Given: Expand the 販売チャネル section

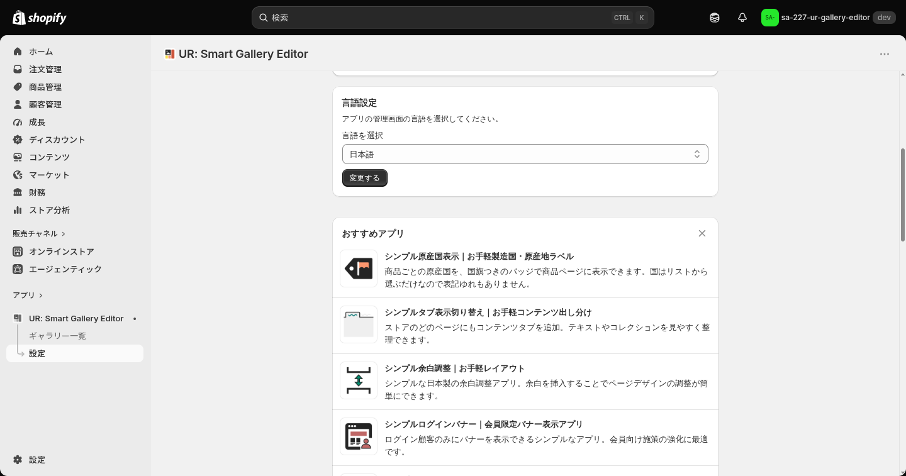Looking at the screenshot, I should [39, 233].
